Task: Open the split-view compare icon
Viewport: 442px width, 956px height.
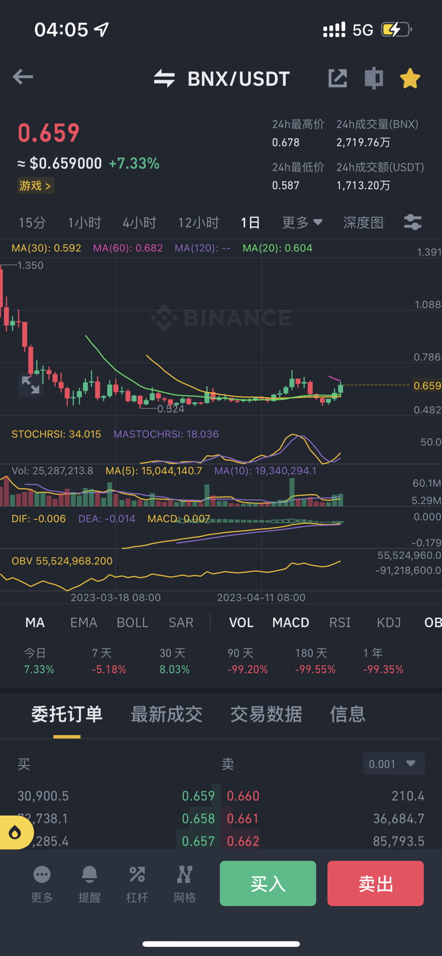Action: tap(374, 78)
